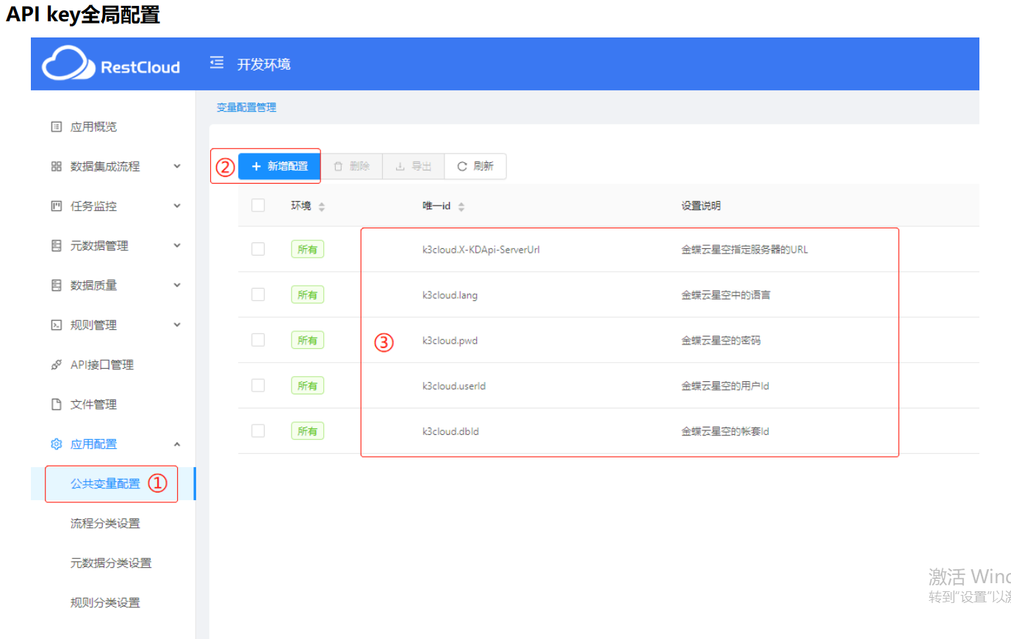Click the trash icon on 删除
Screen dimensions: 1011x639
coord(338,167)
